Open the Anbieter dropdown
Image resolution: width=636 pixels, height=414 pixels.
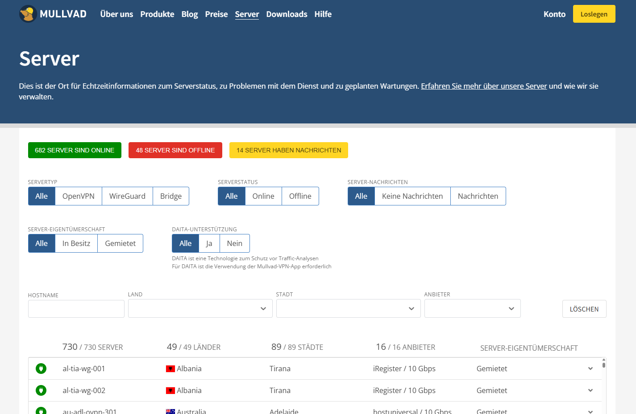[473, 308]
